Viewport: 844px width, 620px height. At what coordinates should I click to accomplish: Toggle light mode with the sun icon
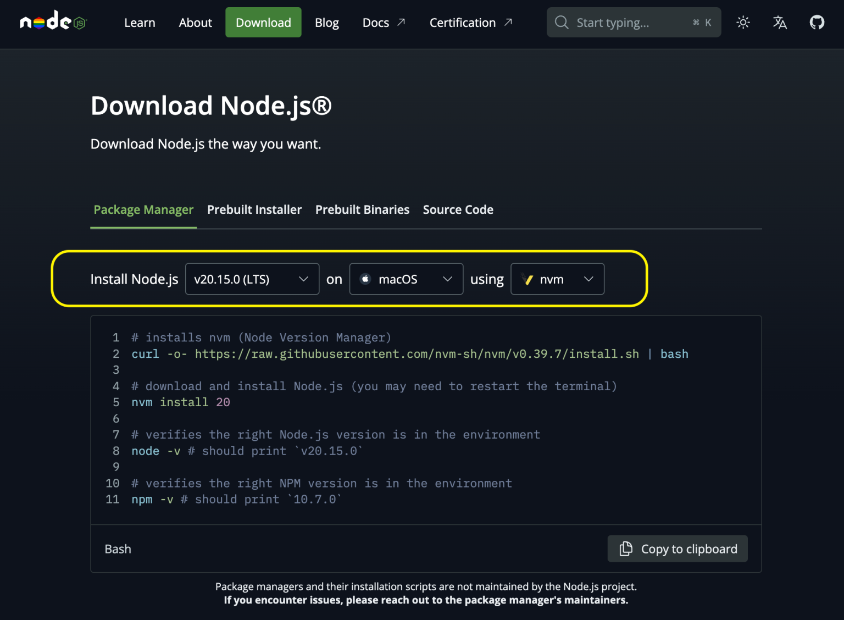pyautogui.click(x=743, y=22)
